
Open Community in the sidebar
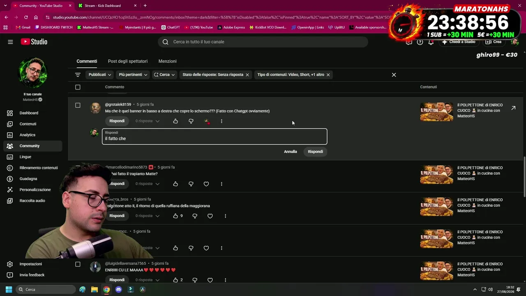(x=32, y=146)
